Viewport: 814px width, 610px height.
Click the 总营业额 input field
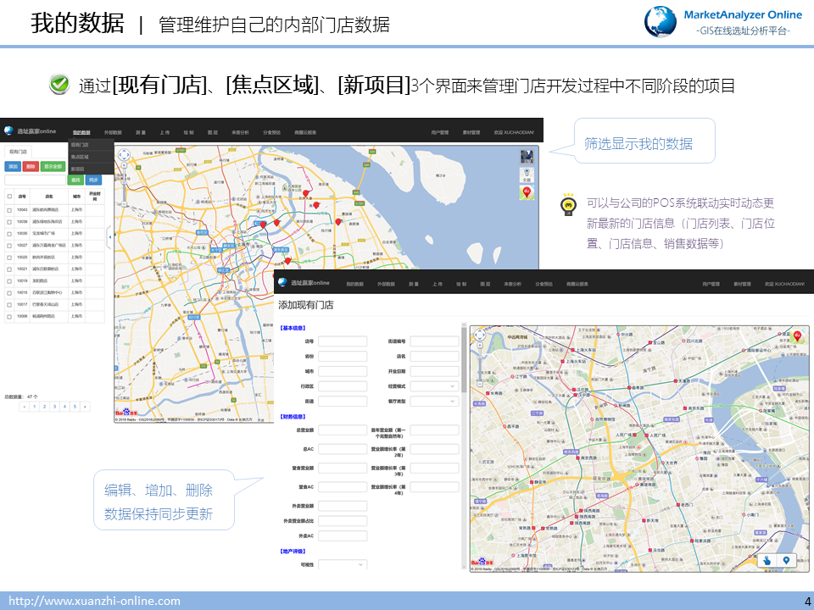tap(343, 430)
